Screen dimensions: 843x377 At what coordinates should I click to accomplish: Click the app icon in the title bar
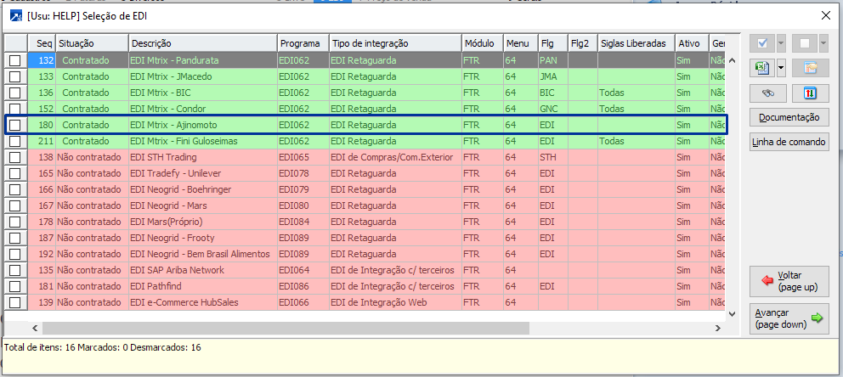click(x=16, y=15)
